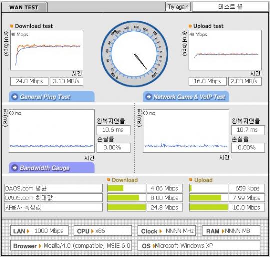Click the 10.6 ms round-trip delay field
This screenshot has height=257, width=270.
coord(113,130)
